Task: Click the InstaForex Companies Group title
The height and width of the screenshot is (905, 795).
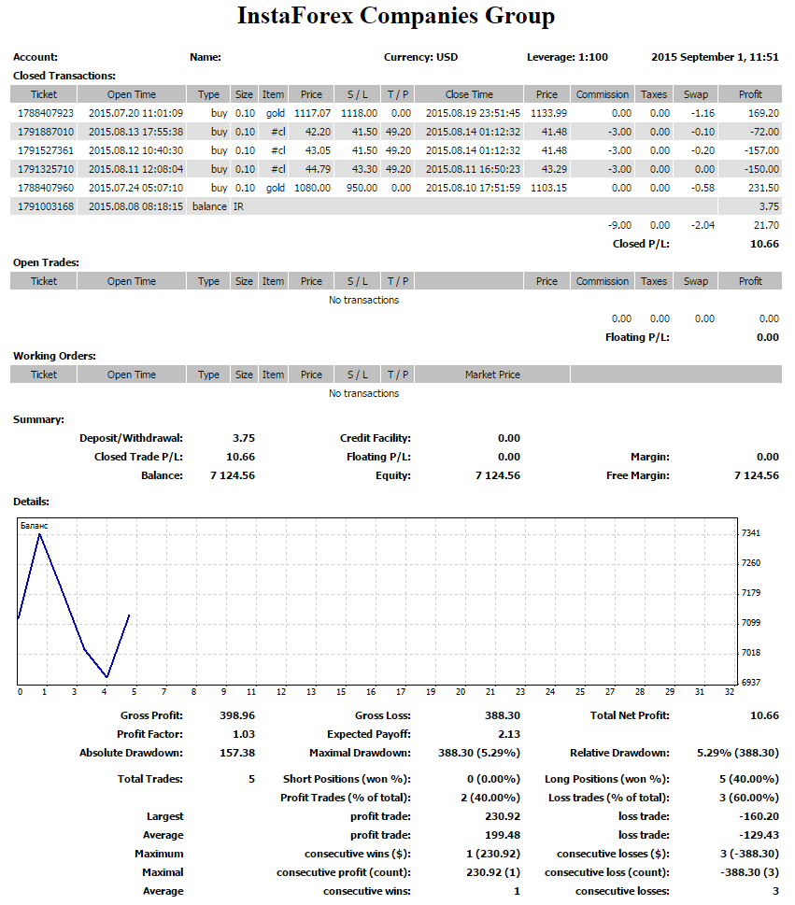Action: [396, 16]
